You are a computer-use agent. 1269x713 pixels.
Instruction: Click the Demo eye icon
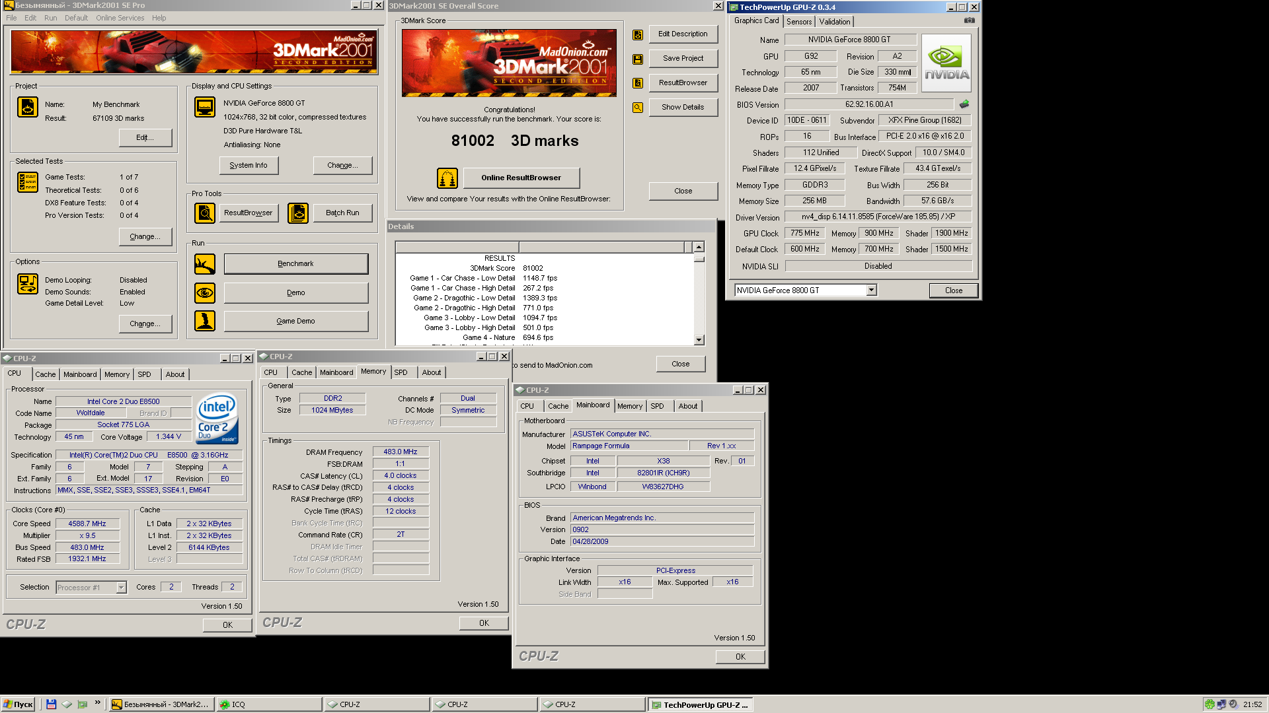(x=205, y=292)
